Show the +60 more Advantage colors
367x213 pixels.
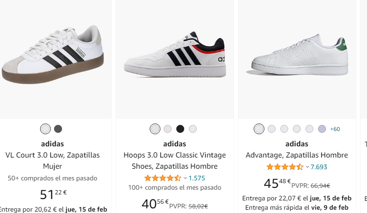pyautogui.click(x=335, y=129)
